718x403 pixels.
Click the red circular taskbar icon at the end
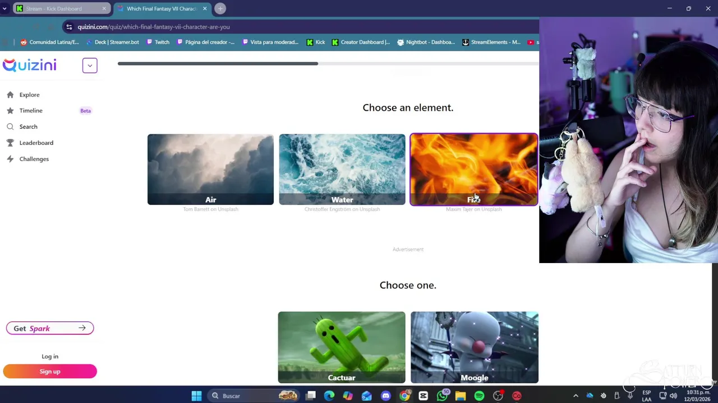[x=517, y=396]
